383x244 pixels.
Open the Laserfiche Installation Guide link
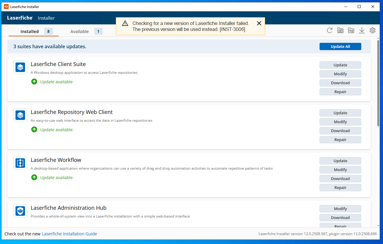[x=69, y=234]
